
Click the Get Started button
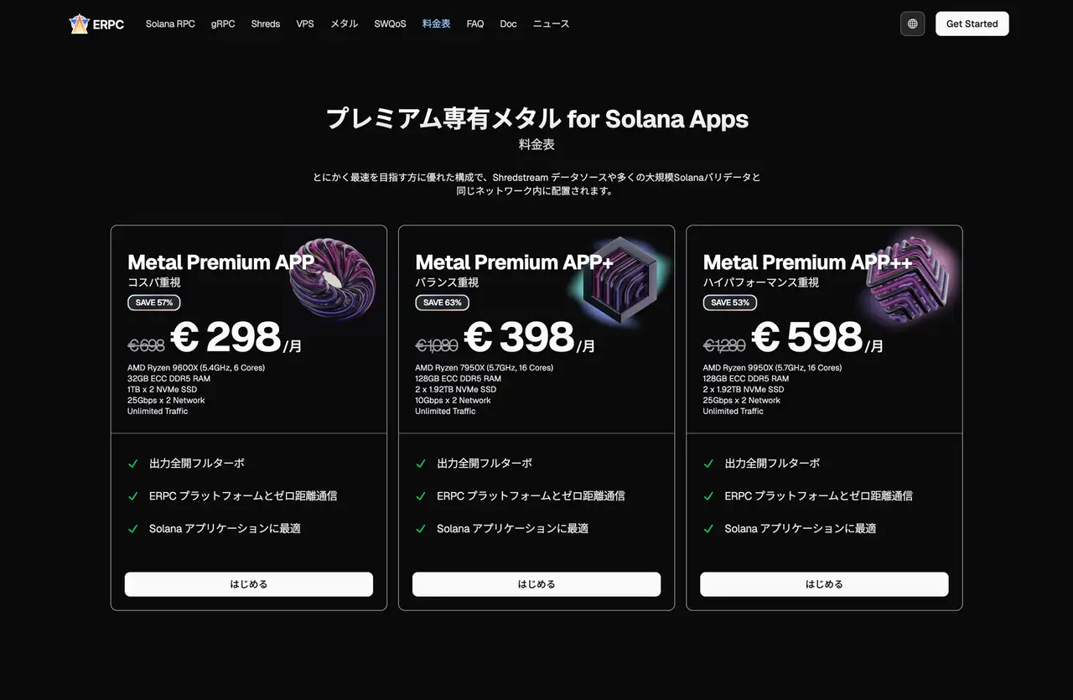click(972, 23)
